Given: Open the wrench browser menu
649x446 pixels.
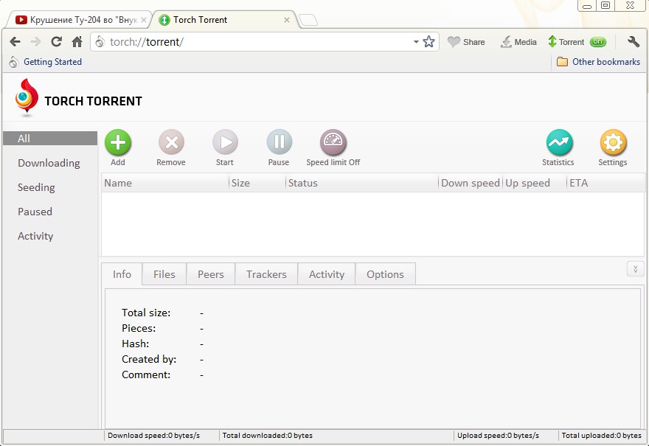Looking at the screenshot, I should tap(634, 41).
